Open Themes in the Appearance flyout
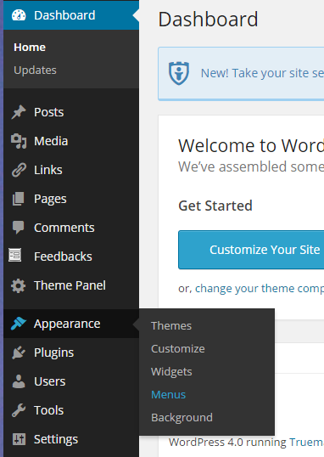This screenshot has height=457, width=324. click(171, 326)
